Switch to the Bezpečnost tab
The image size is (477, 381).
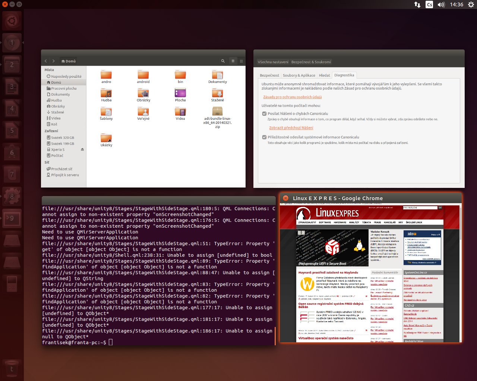click(269, 75)
